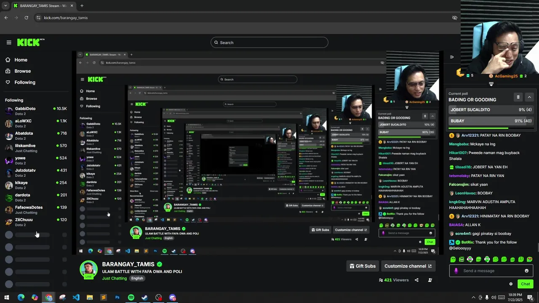Reload the page
This screenshot has width=539, height=303.
click(x=26, y=18)
